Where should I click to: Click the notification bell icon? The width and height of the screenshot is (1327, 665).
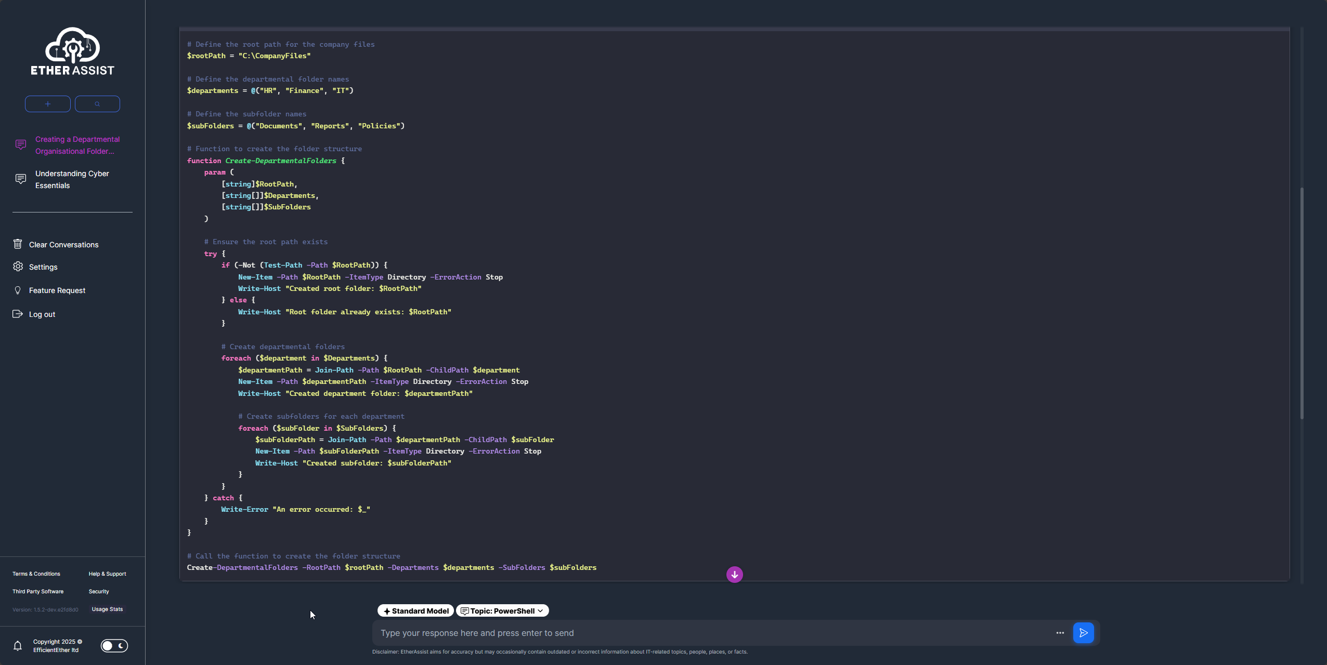coord(18,646)
